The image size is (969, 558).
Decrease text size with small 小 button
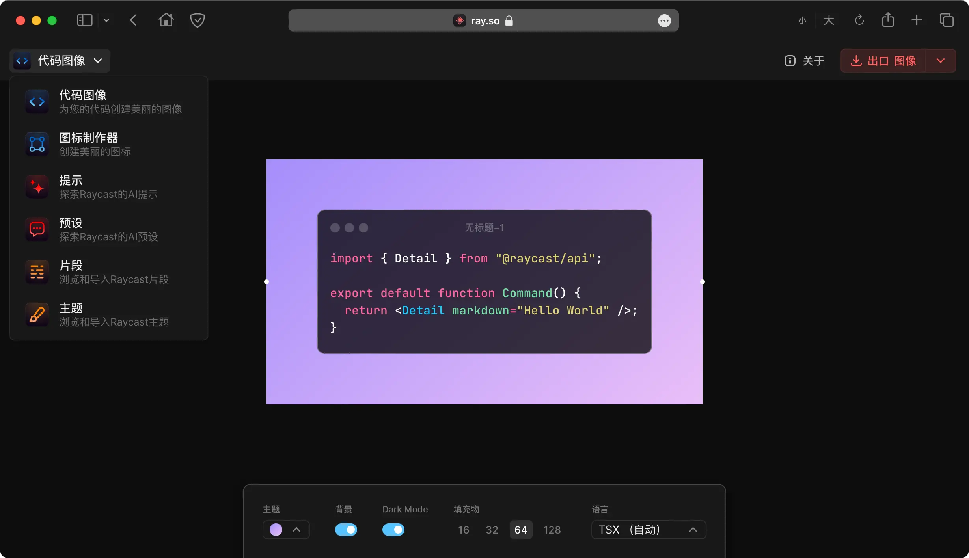pyautogui.click(x=802, y=20)
